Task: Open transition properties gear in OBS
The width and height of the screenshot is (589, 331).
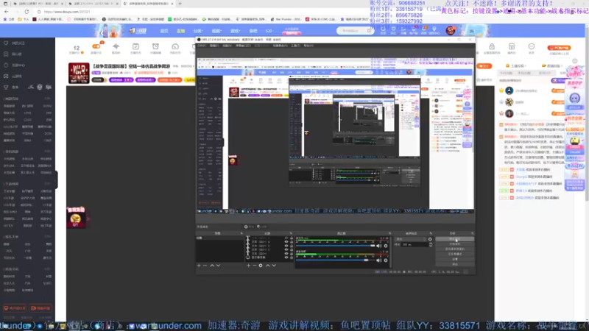Action: [x=430, y=239]
